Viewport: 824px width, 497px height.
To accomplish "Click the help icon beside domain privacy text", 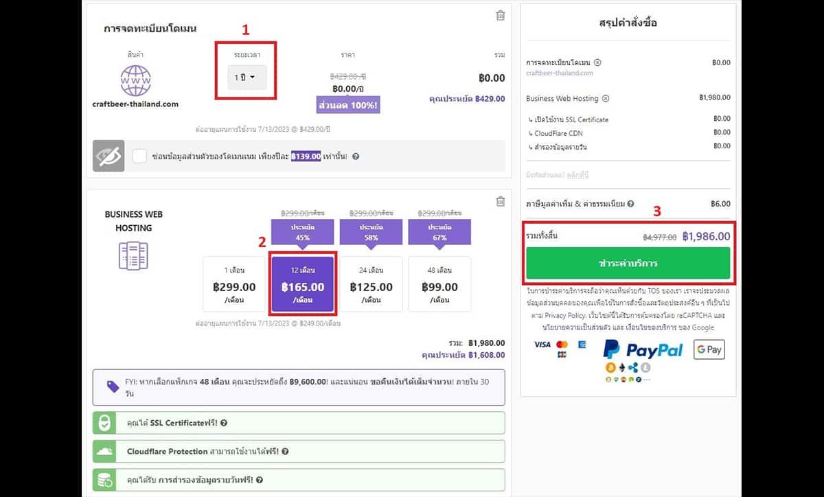I will [x=356, y=157].
